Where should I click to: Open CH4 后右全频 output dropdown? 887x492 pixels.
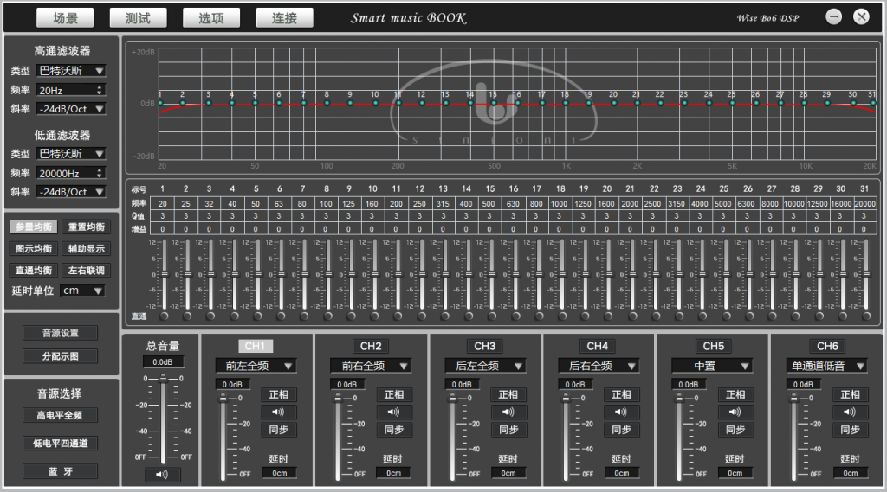click(x=599, y=366)
